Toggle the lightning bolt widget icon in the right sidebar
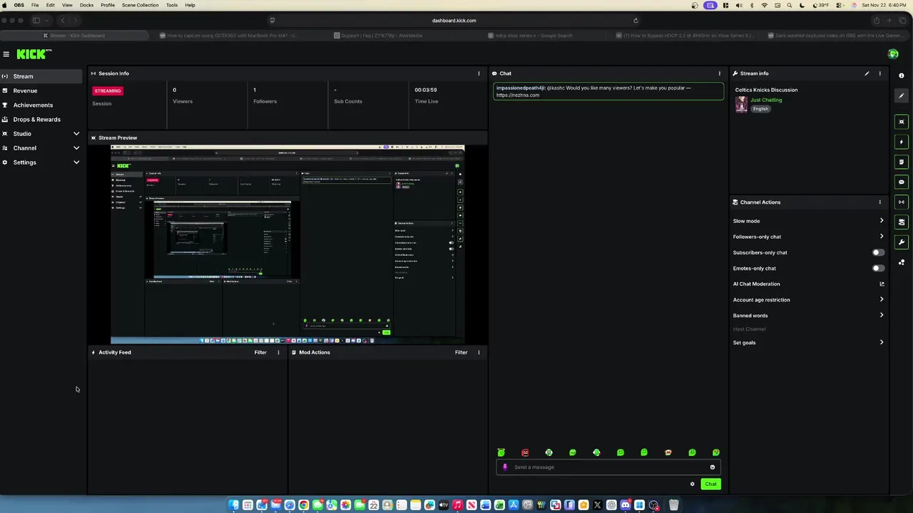The height and width of the screenshot is (513, 913). [x=902, y=142]
